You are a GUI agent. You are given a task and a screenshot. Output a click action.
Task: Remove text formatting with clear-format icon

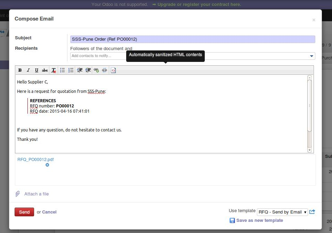click(x=54, y=70)
